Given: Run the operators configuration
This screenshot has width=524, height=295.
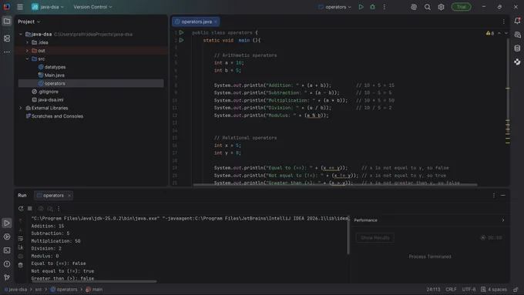Looking at the screenshot, I should (x=361, y=7).
